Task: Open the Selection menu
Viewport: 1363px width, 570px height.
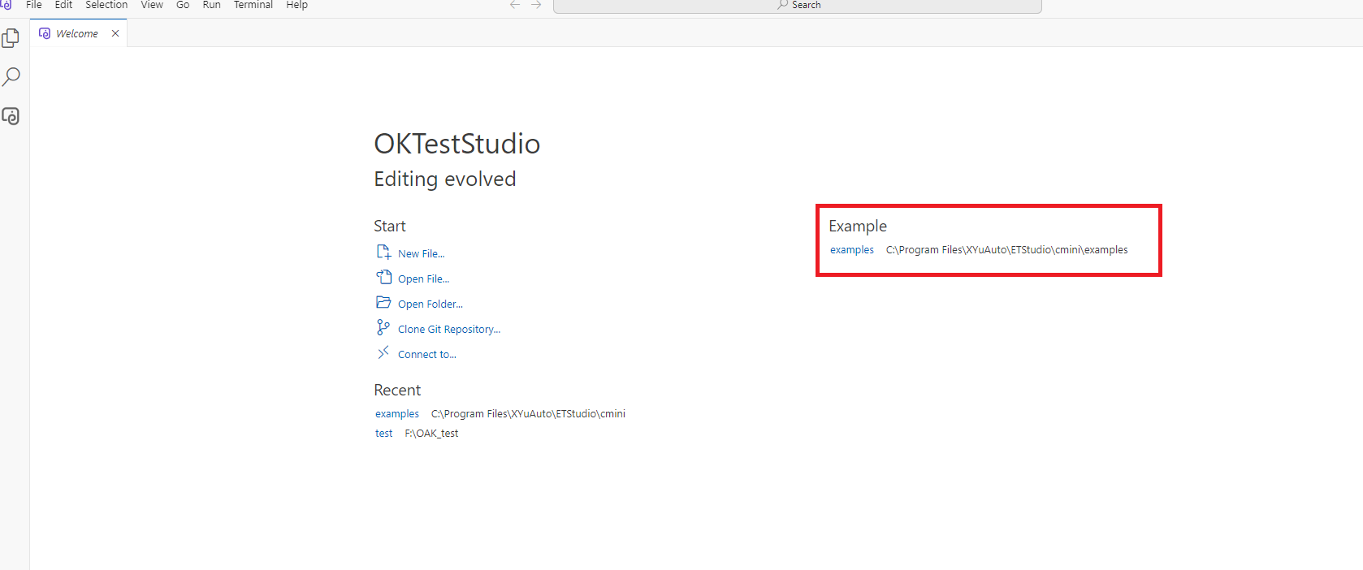Action: pyautogui.click(x=106, y=5)
